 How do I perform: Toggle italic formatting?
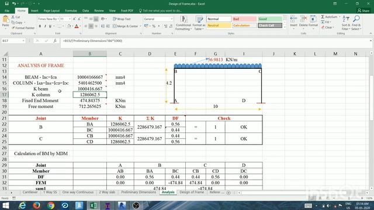[x=45, y=26]
